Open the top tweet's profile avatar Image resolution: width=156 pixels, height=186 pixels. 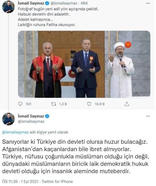[8, 7]
